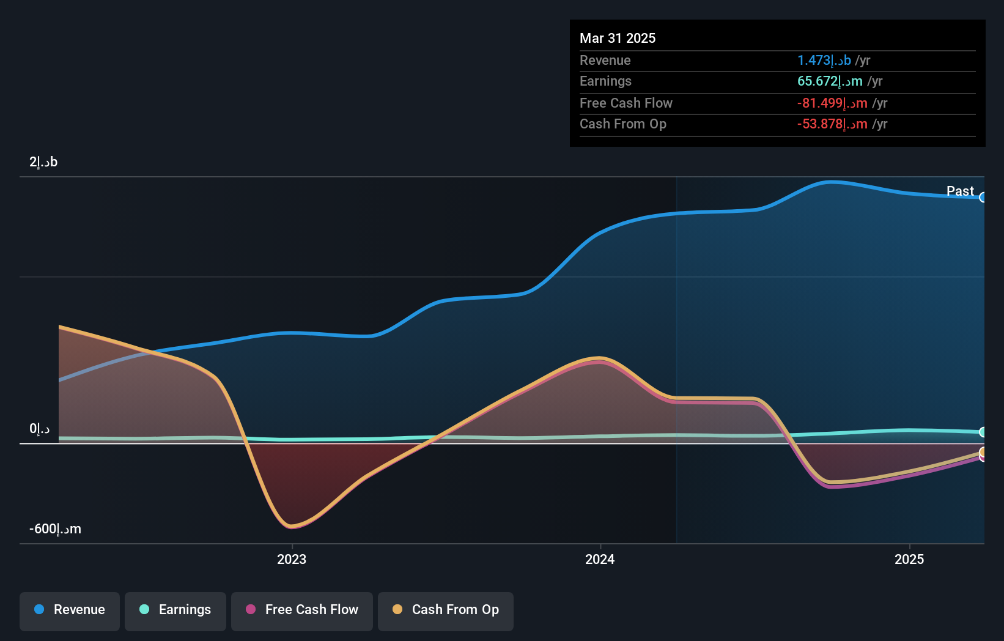The width and height of the screenshot is (1004, 641).
Task: Click the Earnings value 65.672 in tooltip
Action: pos(830,81)
